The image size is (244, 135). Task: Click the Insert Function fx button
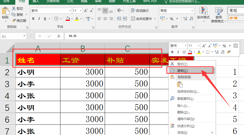pyautogui.click(x=59, y=36)
